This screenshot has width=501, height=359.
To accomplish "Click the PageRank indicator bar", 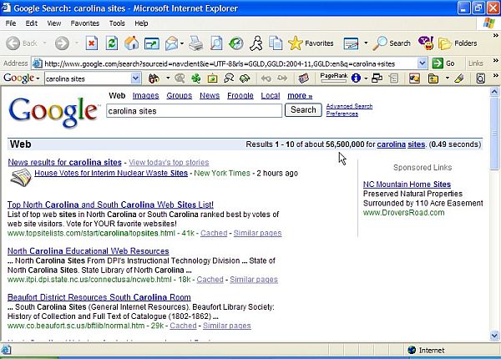I will [x=333, y=78].
